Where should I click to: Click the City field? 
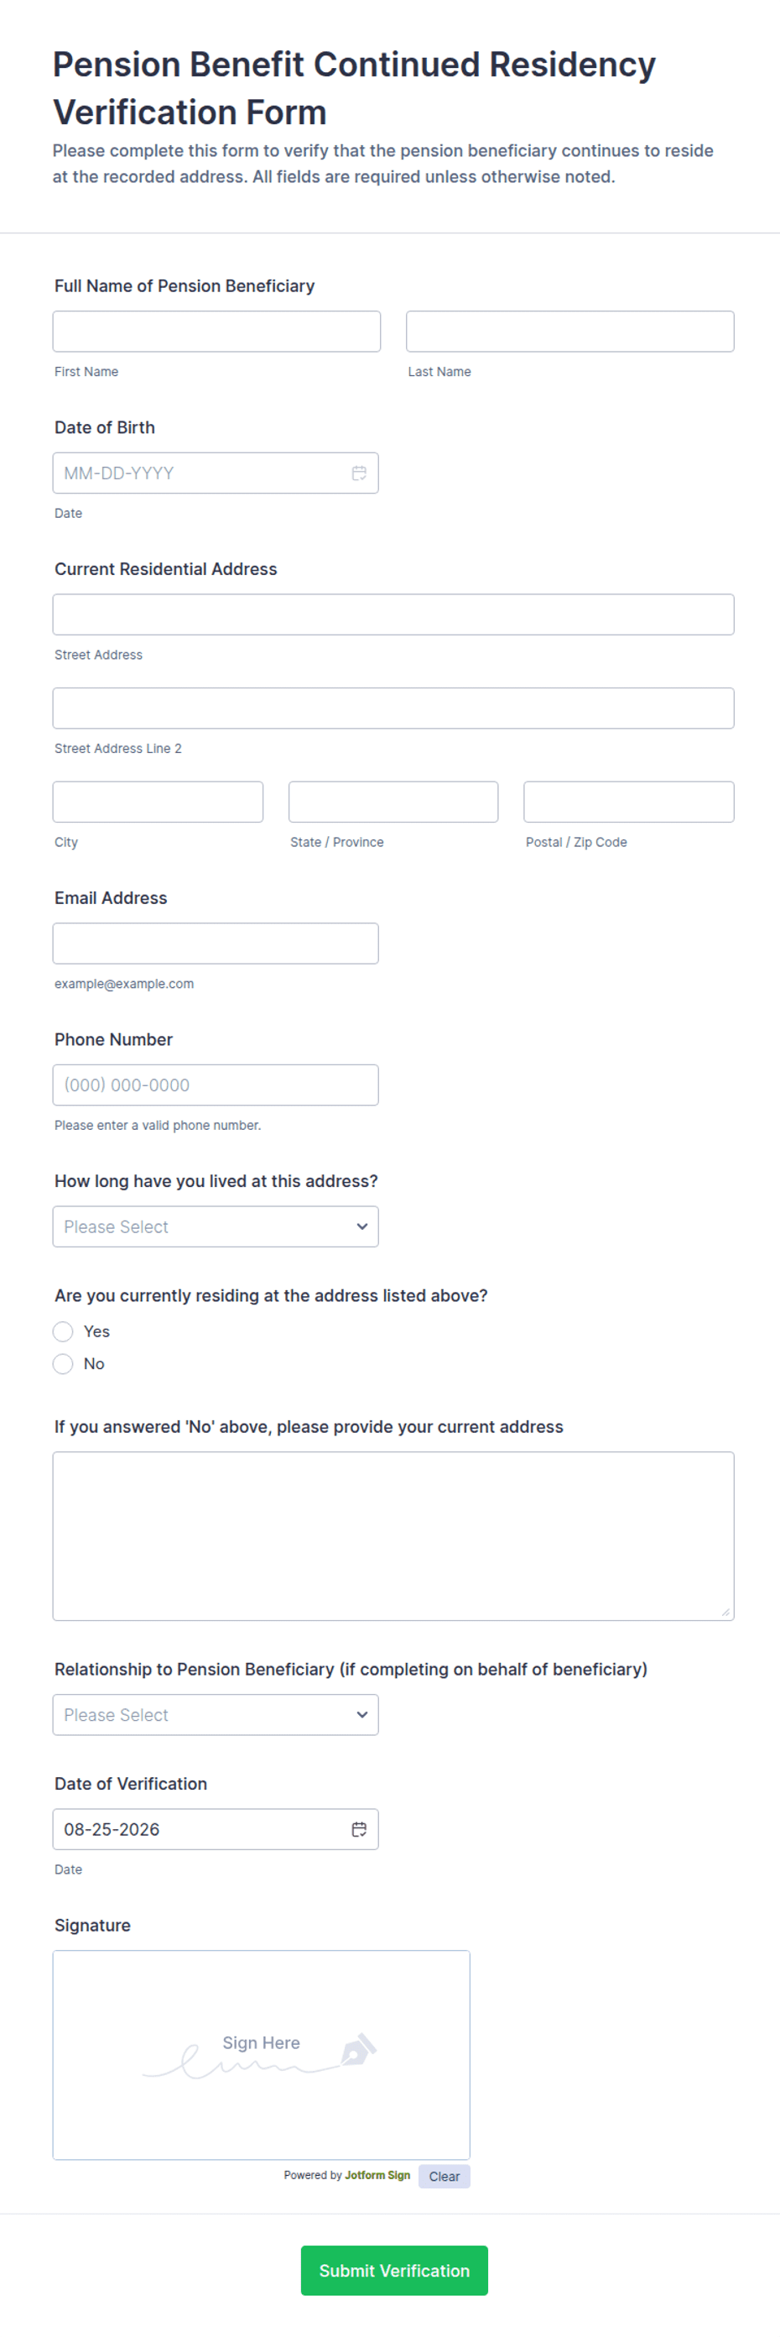coord(158,802)
